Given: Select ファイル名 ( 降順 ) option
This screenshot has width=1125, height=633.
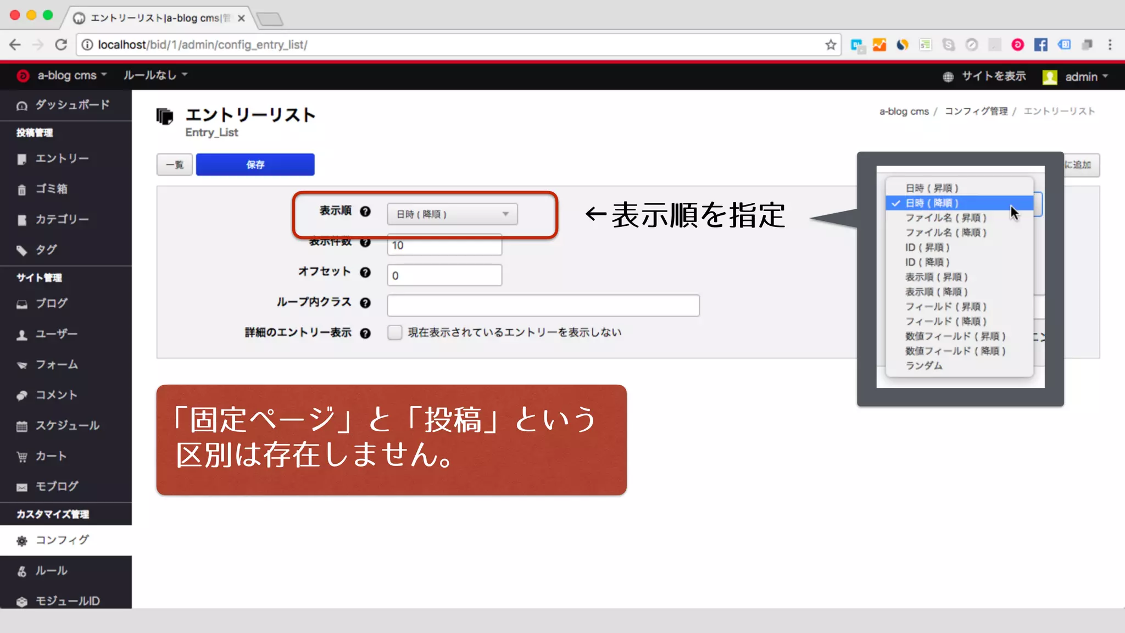Looking at the screenshot, I should (959, 232).
